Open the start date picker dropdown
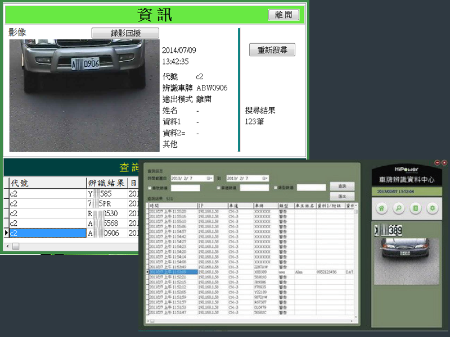 click(x=209, y=177)
